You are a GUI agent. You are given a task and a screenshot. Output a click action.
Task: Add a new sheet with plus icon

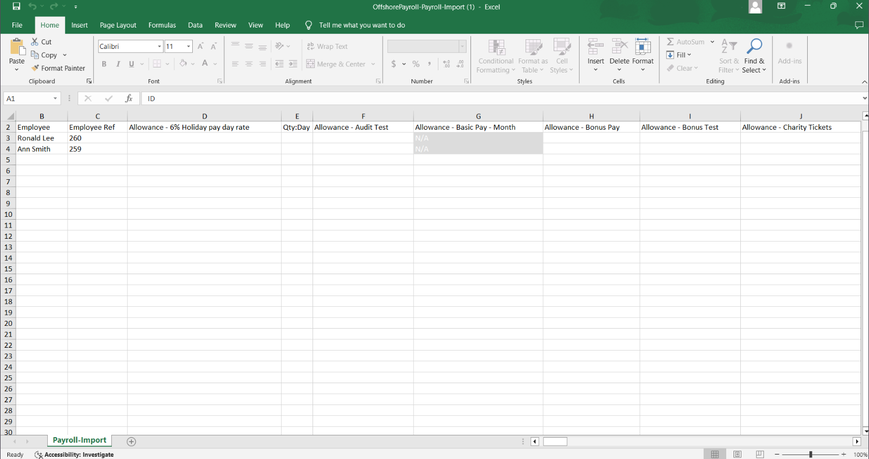point(132,442)
